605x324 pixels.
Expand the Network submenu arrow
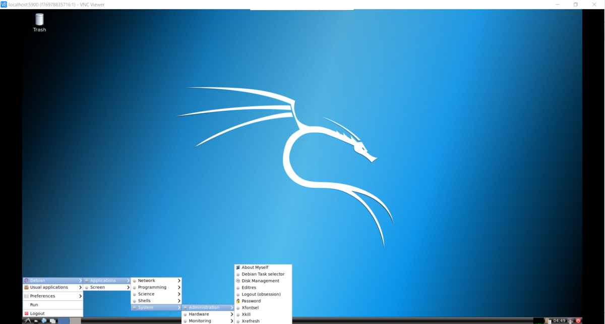(x=179, y=281)
